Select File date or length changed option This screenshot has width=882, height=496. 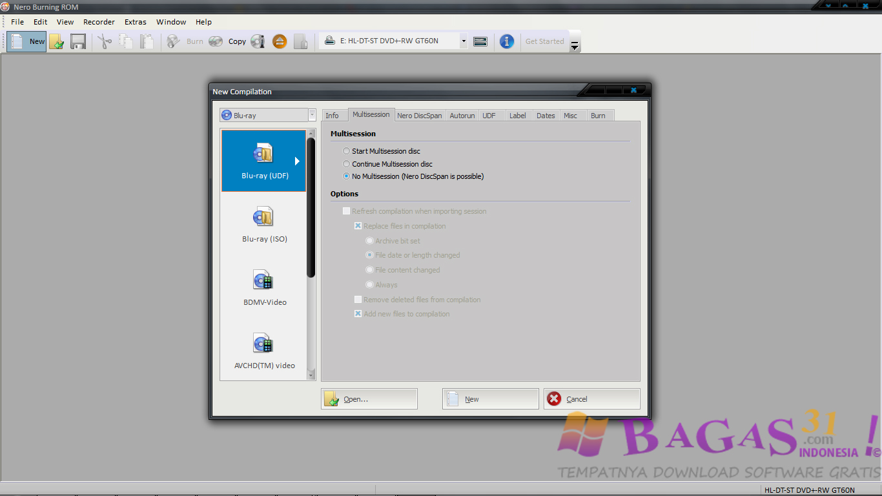point(370,255)
